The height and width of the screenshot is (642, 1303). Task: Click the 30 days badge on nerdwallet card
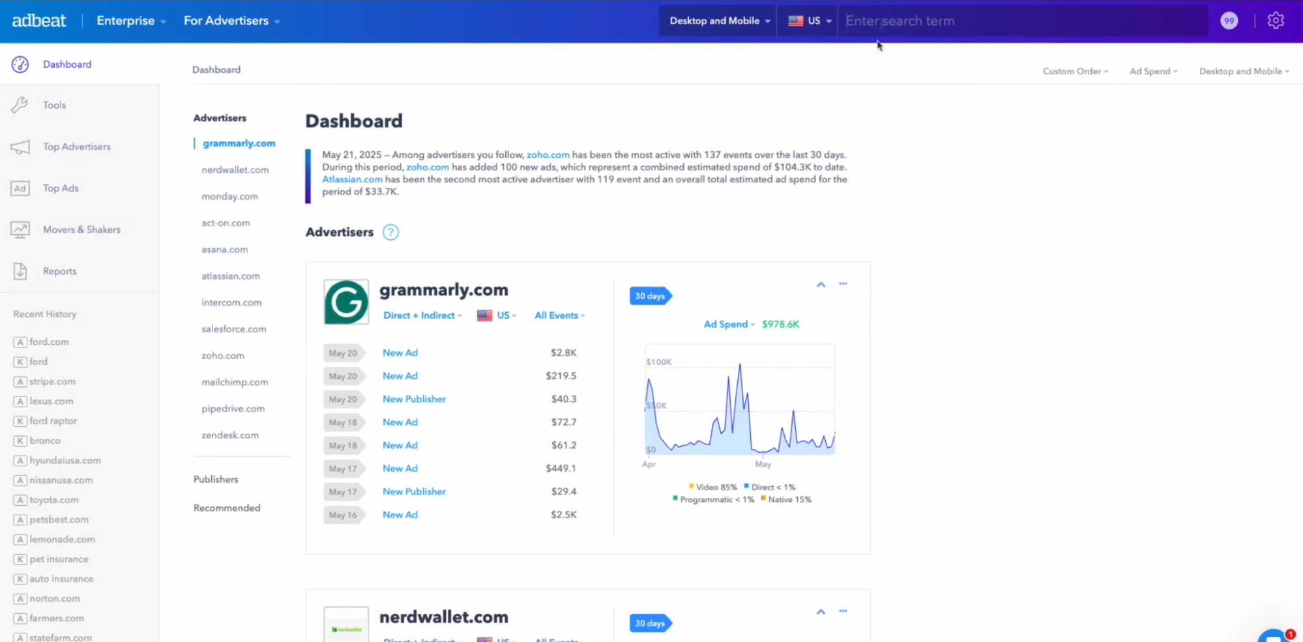(651, 623)
